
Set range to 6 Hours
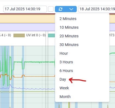[82, 71]
